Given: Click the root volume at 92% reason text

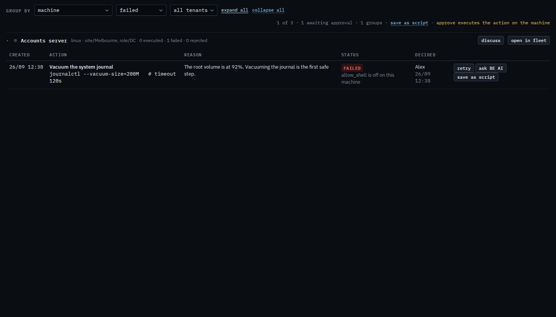Looking at the screenshot, I should coord(256,71).
